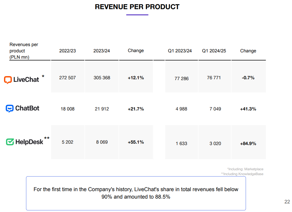The height and width of the screenshot is (212, 292).
Task: Click the ChatBot Q1 value 4 988
Action: [x=181, y=109]
